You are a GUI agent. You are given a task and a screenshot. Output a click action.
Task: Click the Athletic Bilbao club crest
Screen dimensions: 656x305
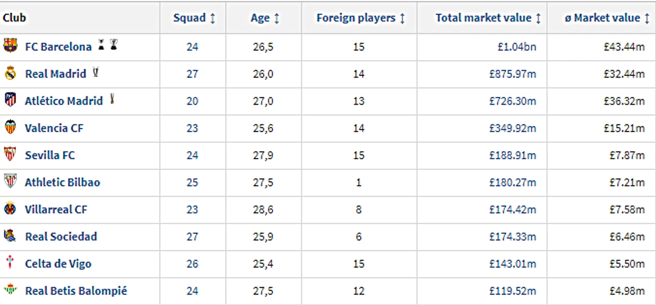[x=10, y=182]
